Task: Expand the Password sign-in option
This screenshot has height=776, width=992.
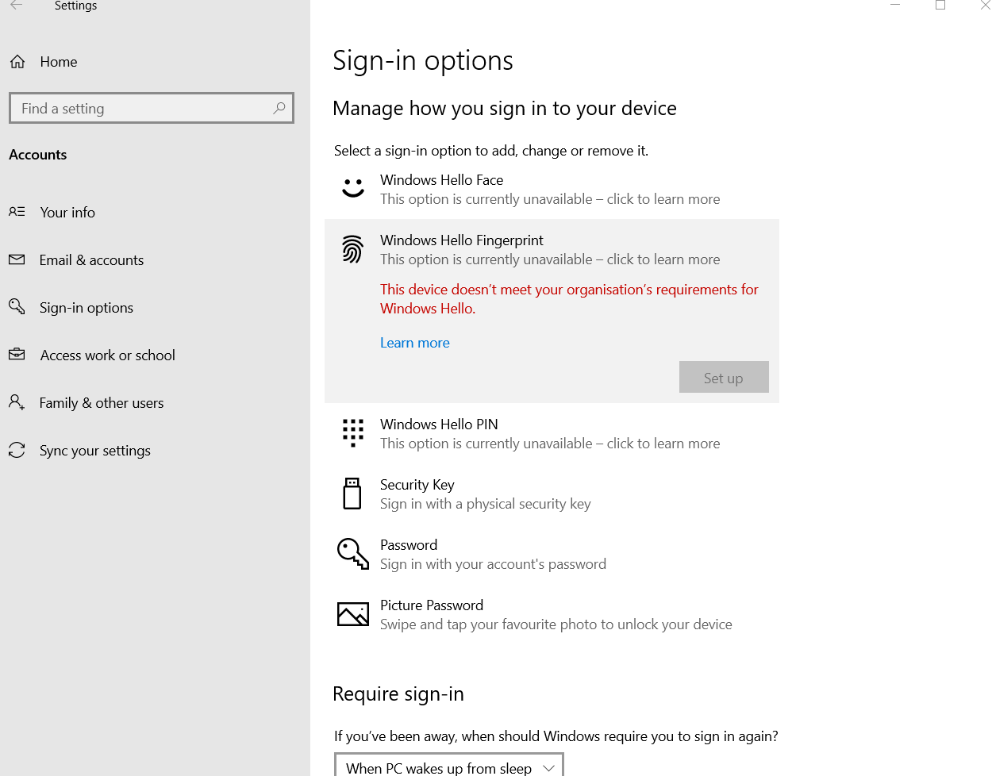Action: (552, 555)
